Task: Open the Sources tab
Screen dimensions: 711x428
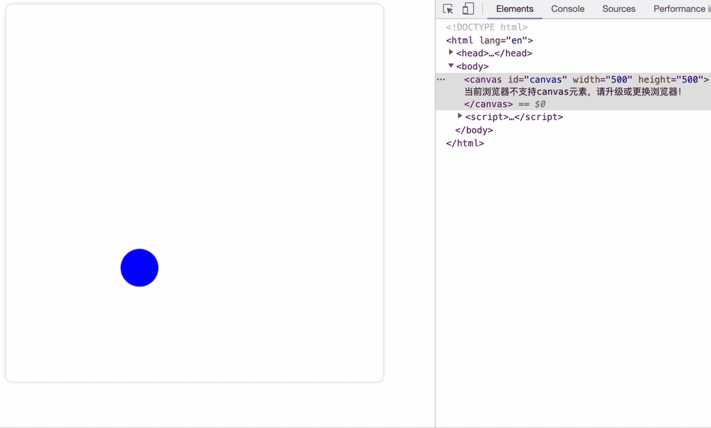Action: pos(619,9)
